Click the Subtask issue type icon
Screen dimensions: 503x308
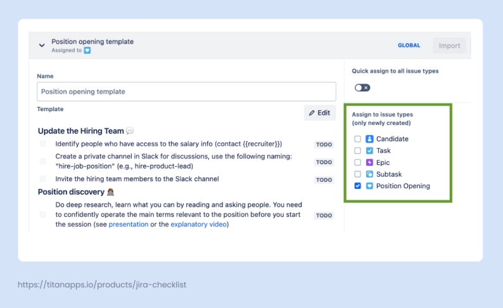click(369, 174)
